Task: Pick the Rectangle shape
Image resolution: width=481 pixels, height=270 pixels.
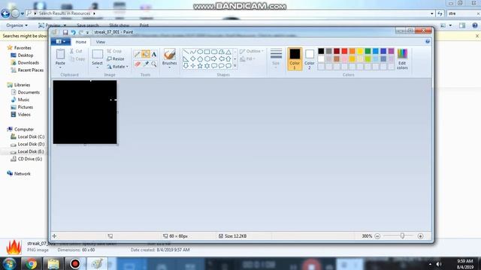Action: click(207, 52)
